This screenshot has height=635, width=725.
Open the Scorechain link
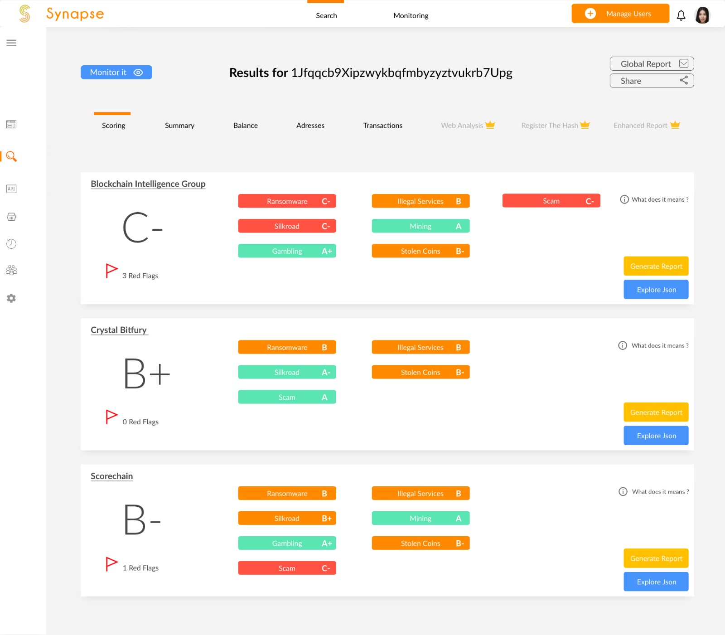coord(111,476)
